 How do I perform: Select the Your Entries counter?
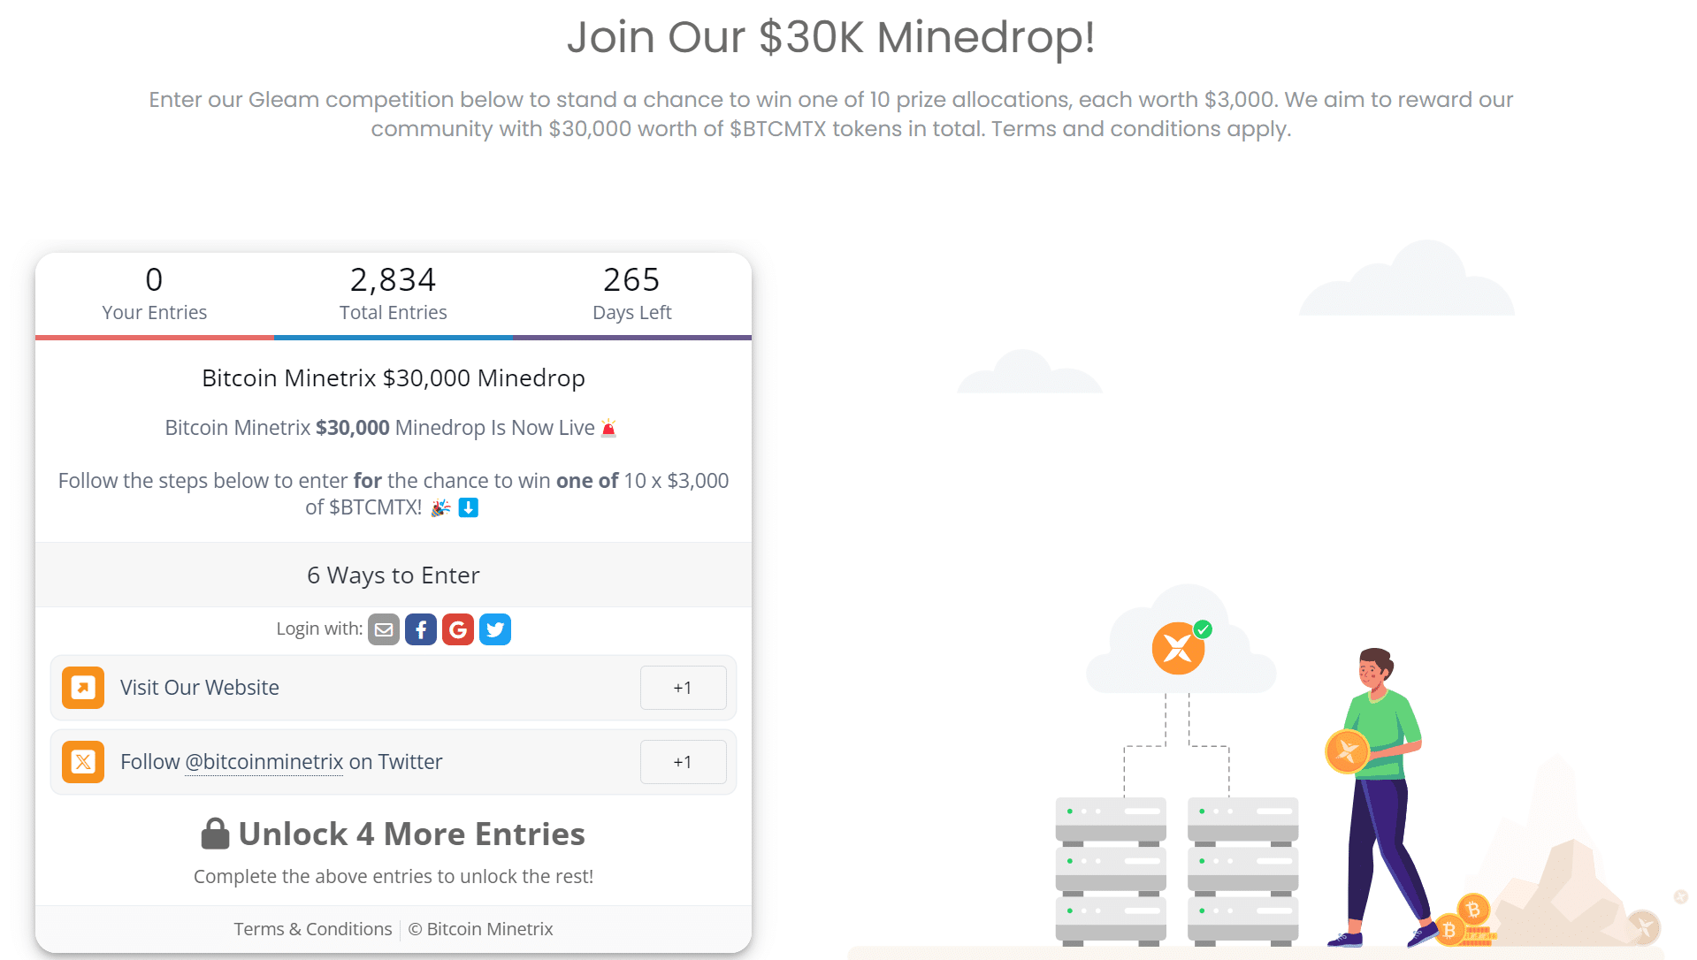[154, 292]
